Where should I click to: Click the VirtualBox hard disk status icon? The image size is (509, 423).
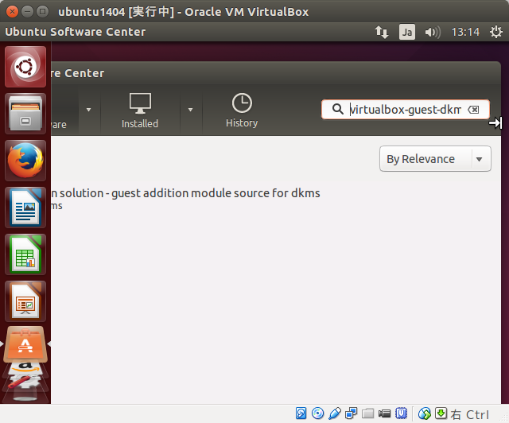click(301, 413)
